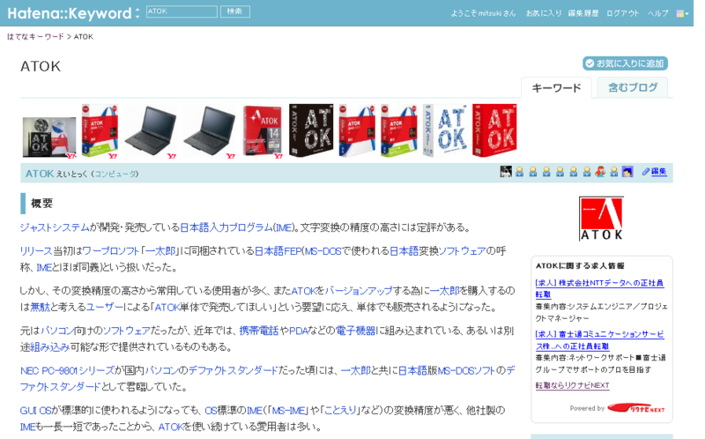Click the 日本語FEP link
Viewport: 705px width, 439px height.
(278, 251)
